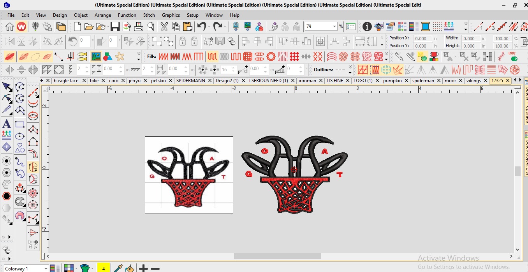Pick the rectangle shape tool
The image size is (528, 272).
(x=20, y=125)
